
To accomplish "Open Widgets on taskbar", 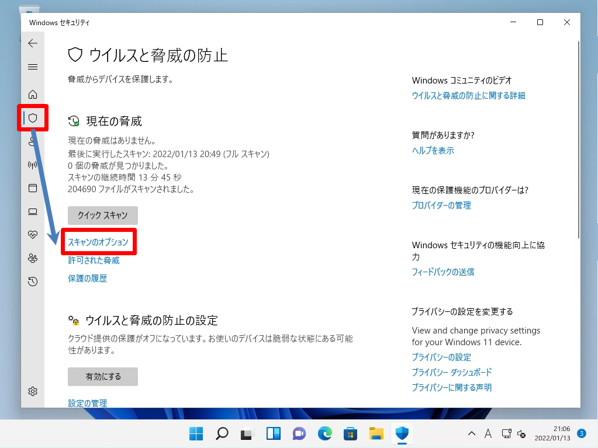I will coord(274,433).
